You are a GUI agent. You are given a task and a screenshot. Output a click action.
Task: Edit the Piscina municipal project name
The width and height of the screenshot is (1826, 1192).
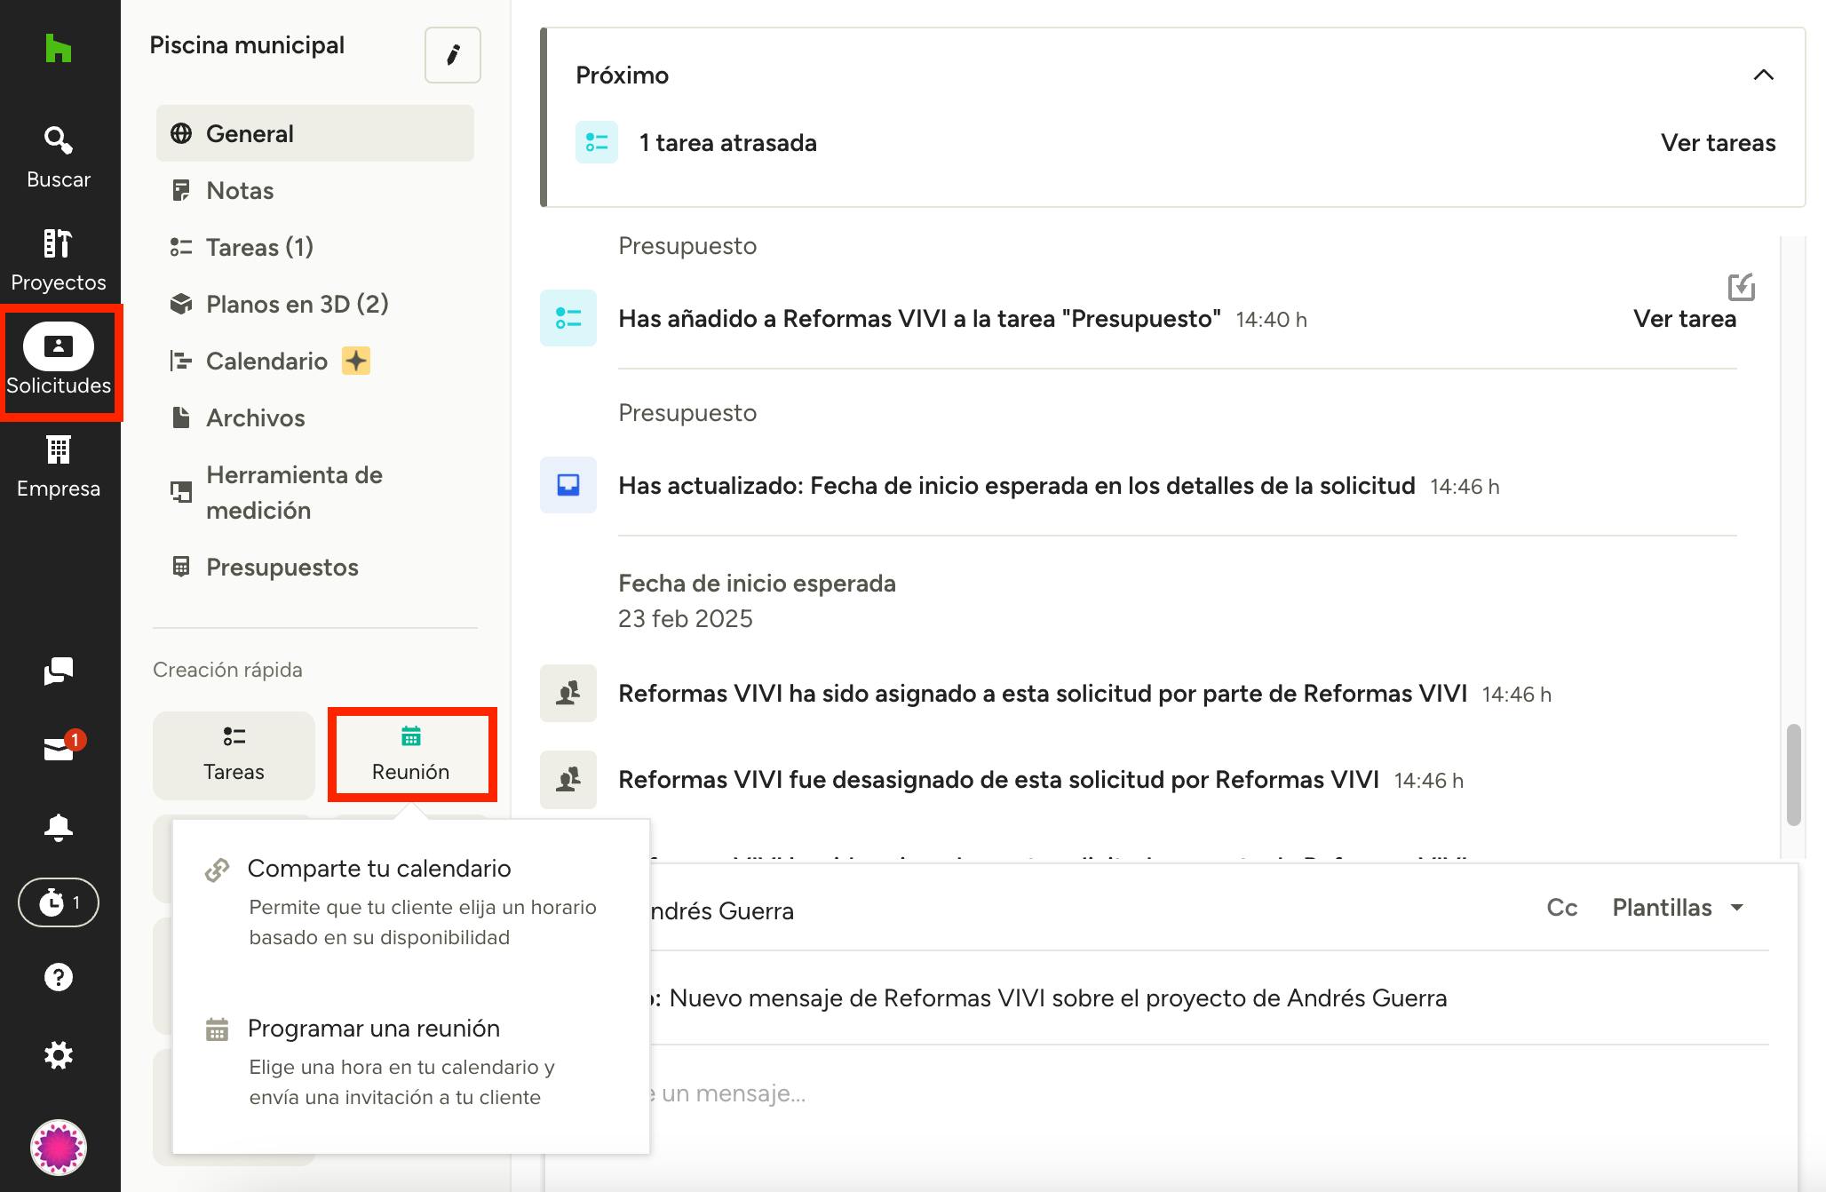(452, 55)
